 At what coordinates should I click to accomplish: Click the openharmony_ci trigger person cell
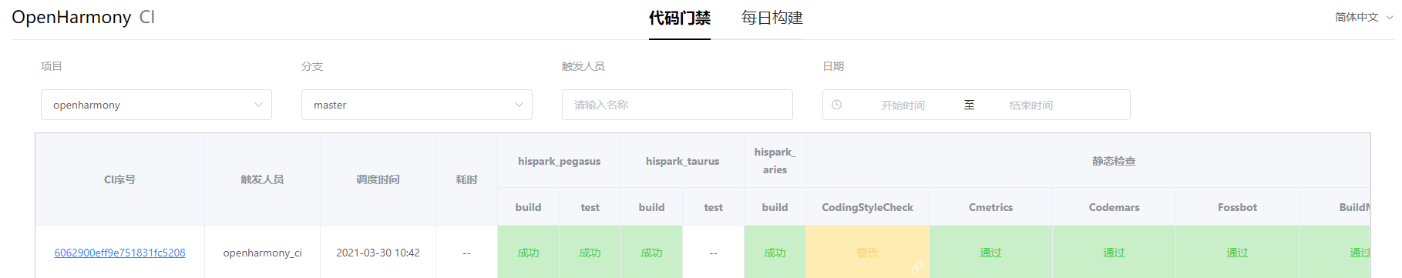262,253
